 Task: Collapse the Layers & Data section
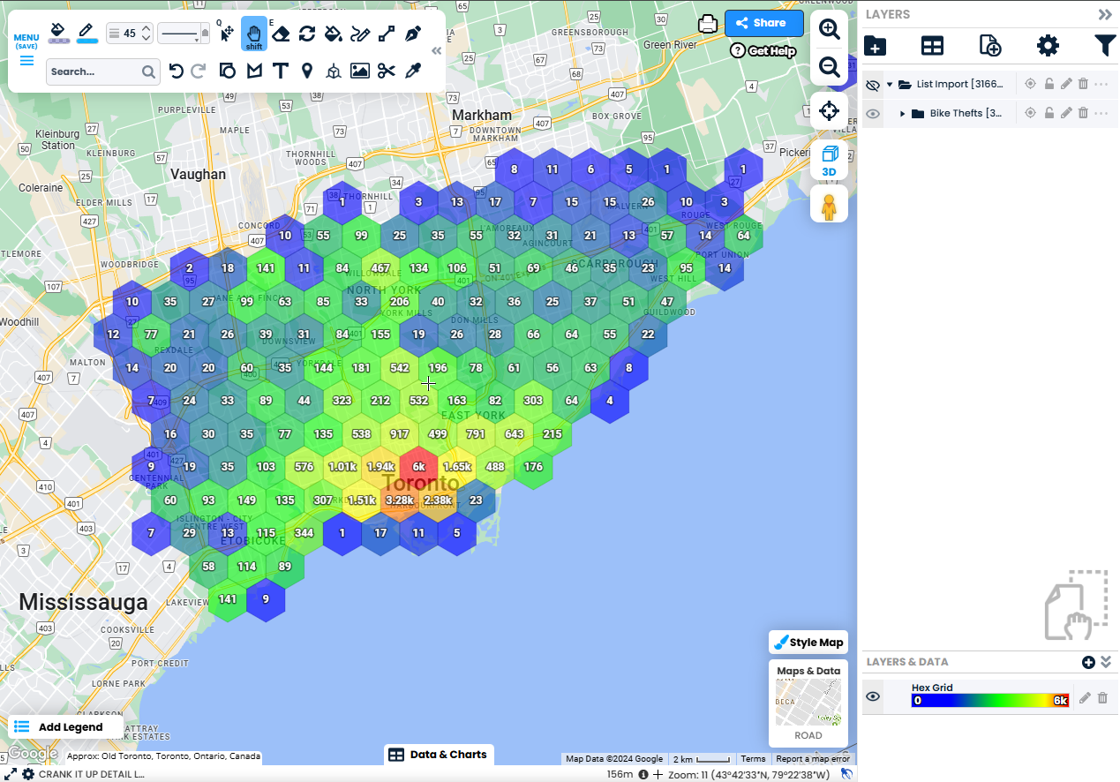(x=1106, y=662)
